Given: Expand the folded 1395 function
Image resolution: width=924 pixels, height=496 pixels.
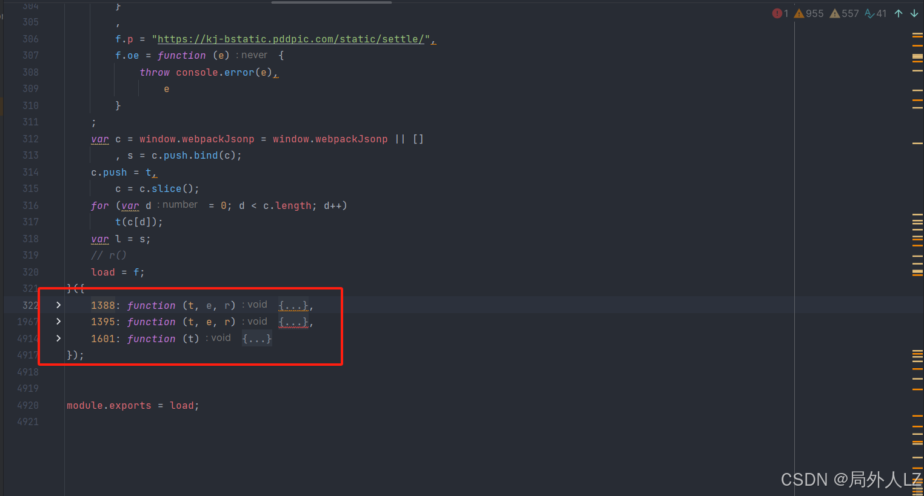Looking at the screenshot, I should point(58,321).
